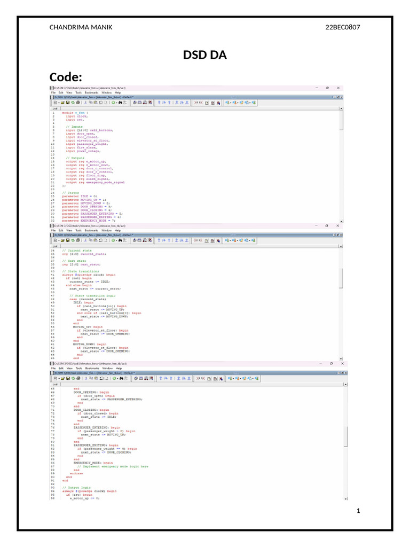Viewport: 410px width, 547px height.
Task: Click the Print icon in the lines 1-32 window
Action: click(x=77, y=103)
